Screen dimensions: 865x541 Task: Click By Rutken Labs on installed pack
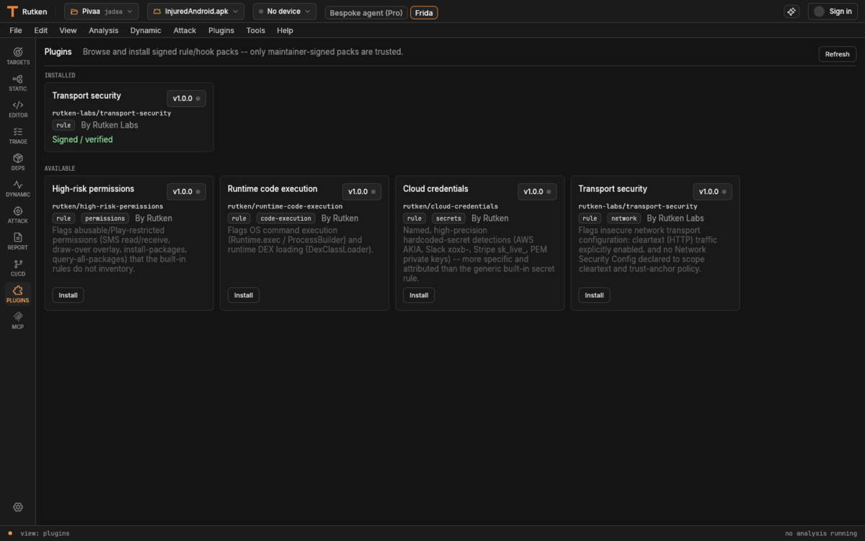(110, 125)
